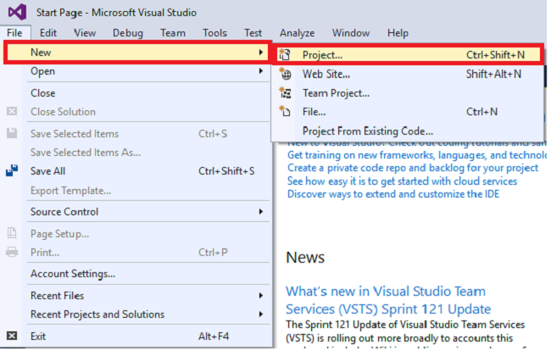Viewport: 551px width, 356px height.
Task: Select Project From Existing Code
Action: (367, 131)
